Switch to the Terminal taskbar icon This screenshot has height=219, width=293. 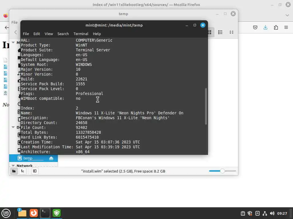pyautogui.click(x=45, y=213)
